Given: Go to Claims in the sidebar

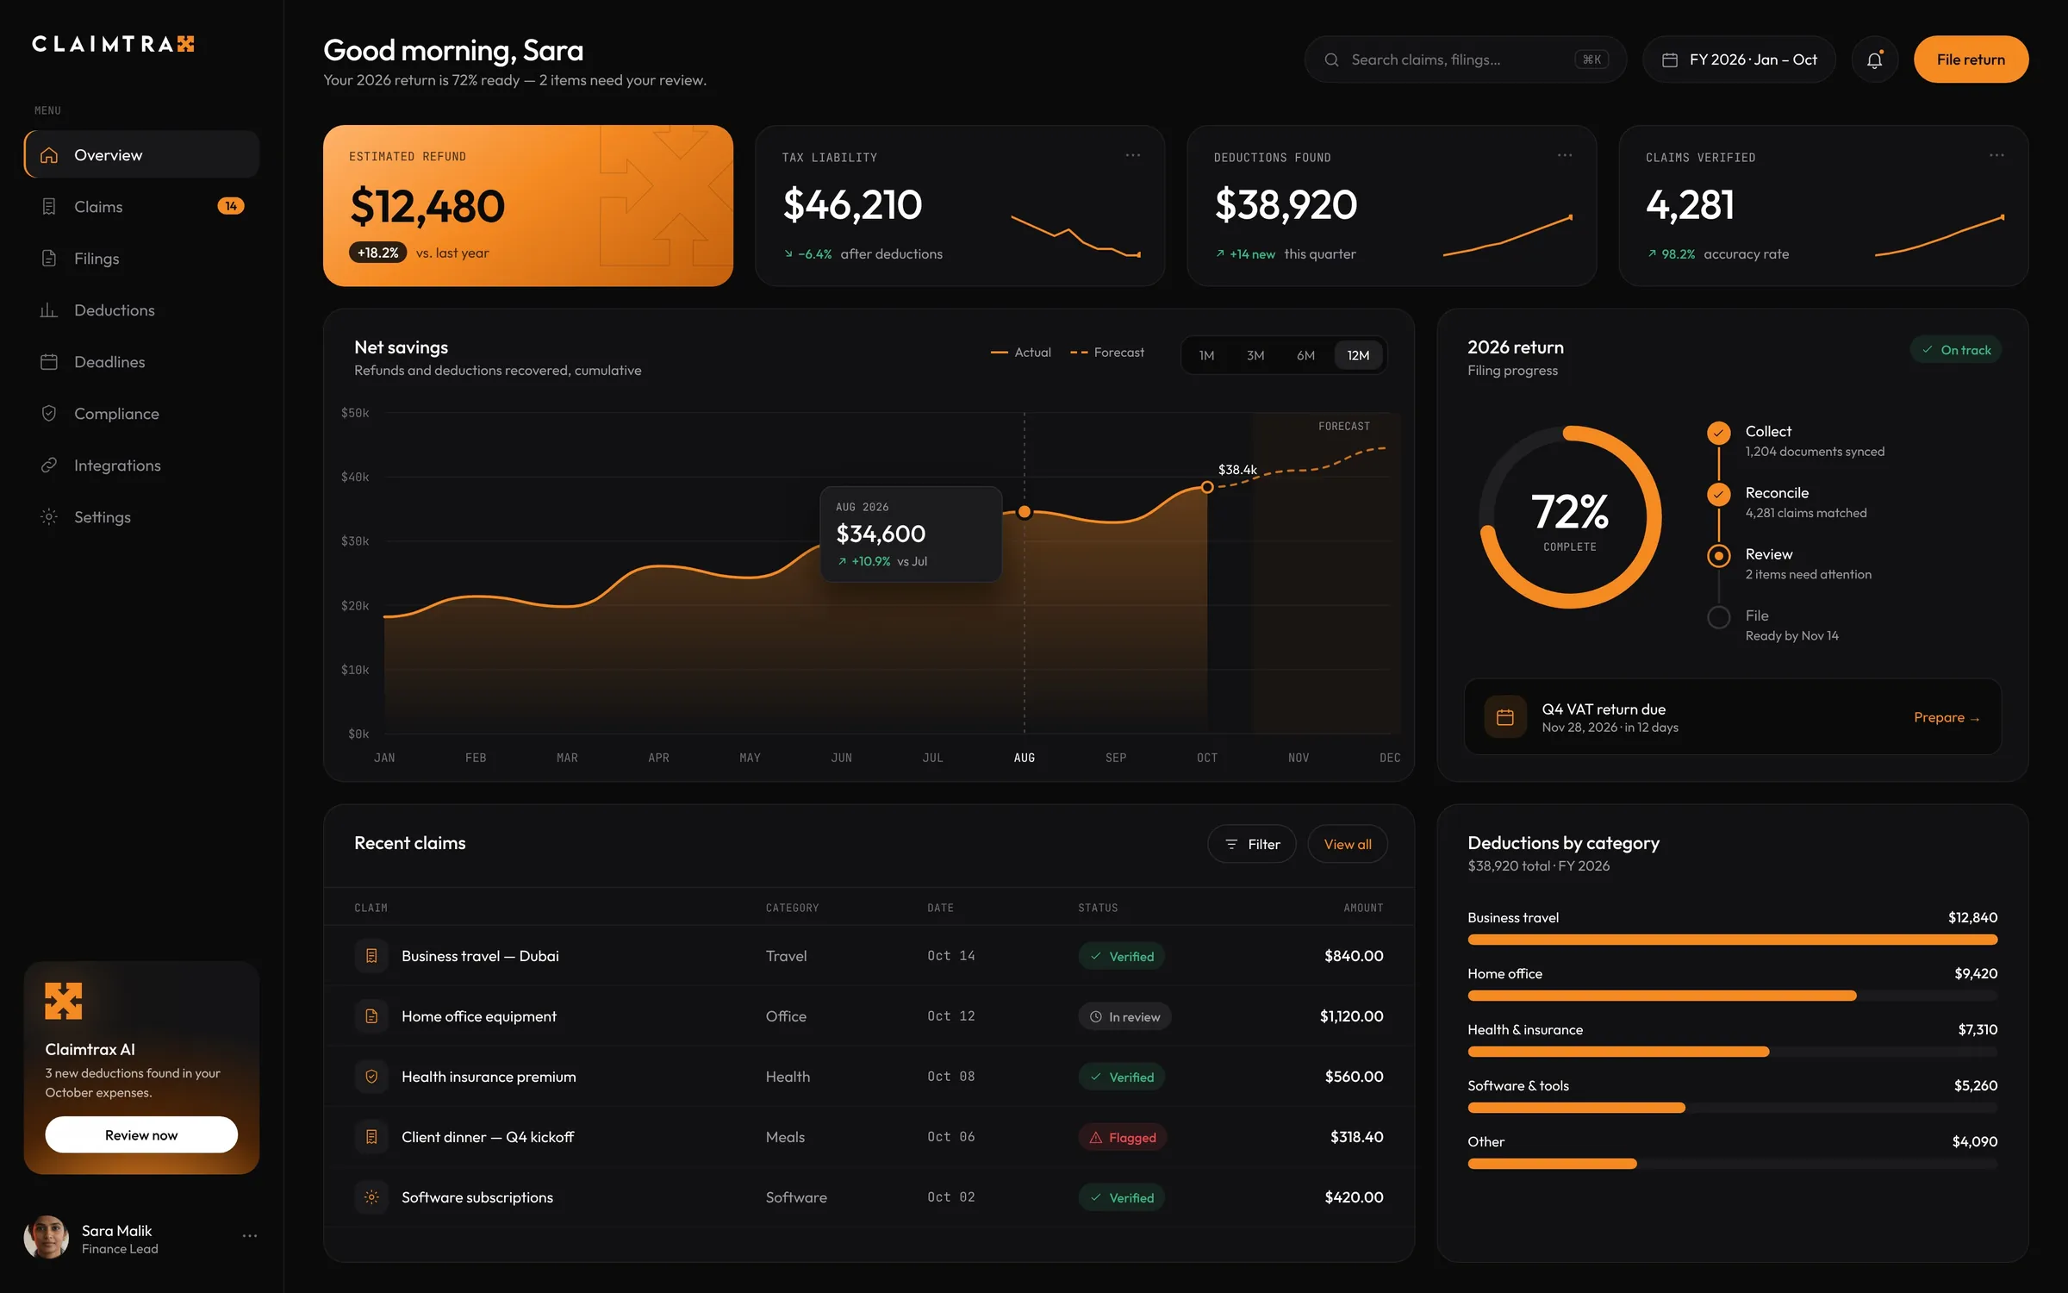Looking at the screenshot, I should coord(142,207).
